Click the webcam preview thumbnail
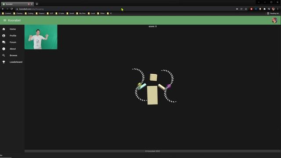281x158 pixels. coord(41,37)
